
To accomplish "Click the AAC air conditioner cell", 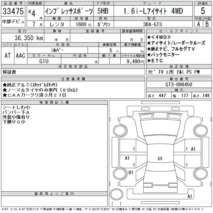I will point(21,55).
